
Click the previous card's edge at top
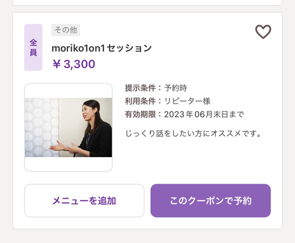point(147,3)
